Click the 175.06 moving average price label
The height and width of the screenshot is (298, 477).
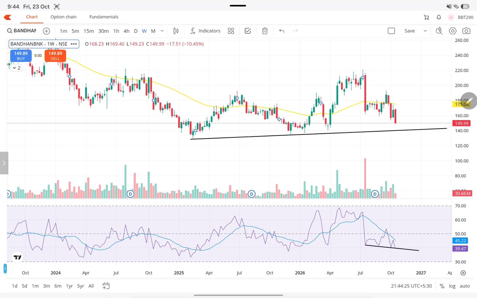coord(461,104)
